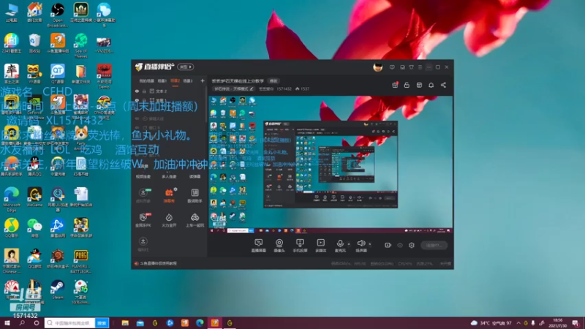Expand the microphone options arrow
The height and width of the screenshot is (329, 585).
tap(349, 244)
